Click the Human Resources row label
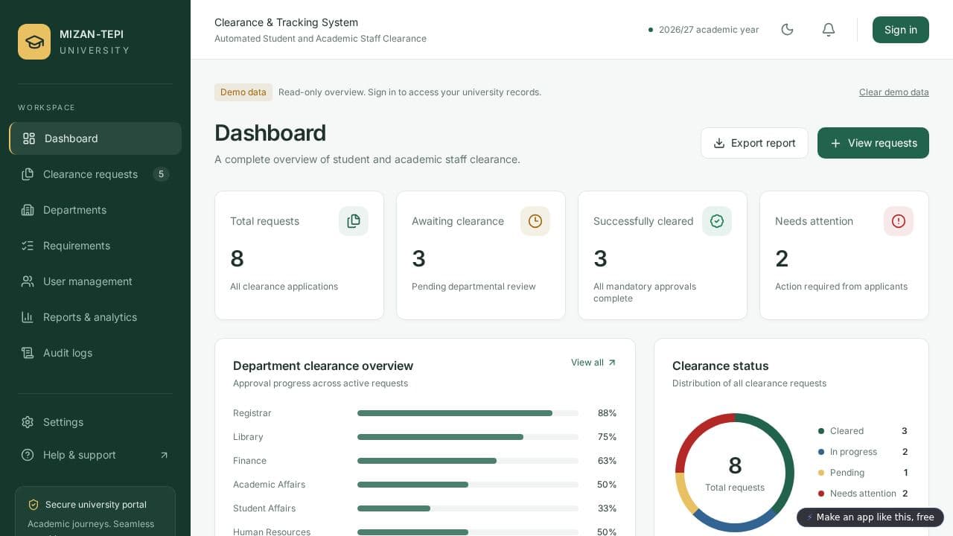Screen dimensions: 953x536 tap(272, 532)
